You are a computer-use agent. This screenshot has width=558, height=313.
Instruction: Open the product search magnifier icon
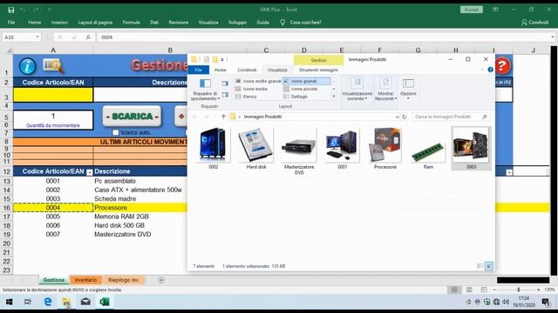click(53, 66)
